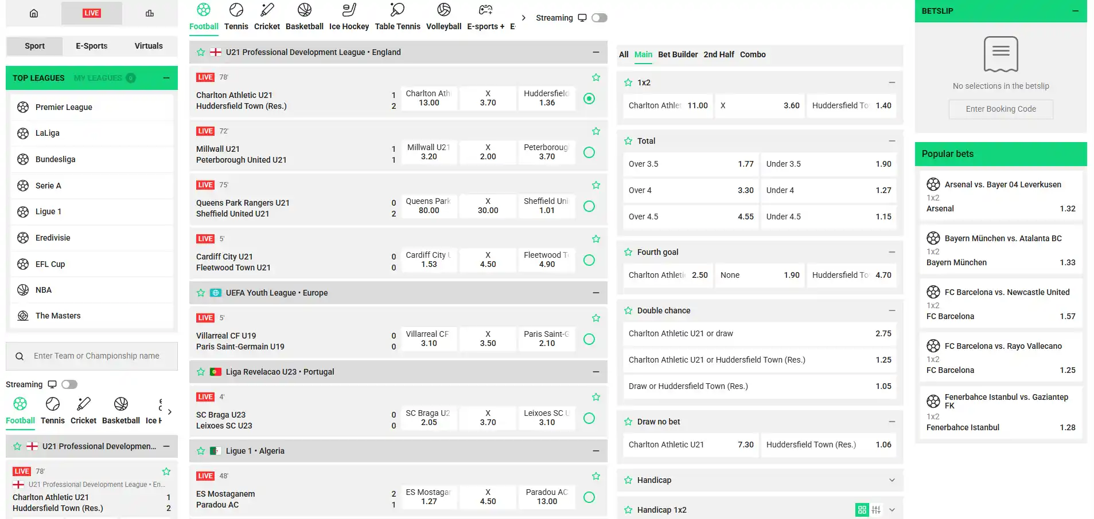Click the search magnifier icon
This screenshot has width=1094, height=519.
(x=20, y=356)
